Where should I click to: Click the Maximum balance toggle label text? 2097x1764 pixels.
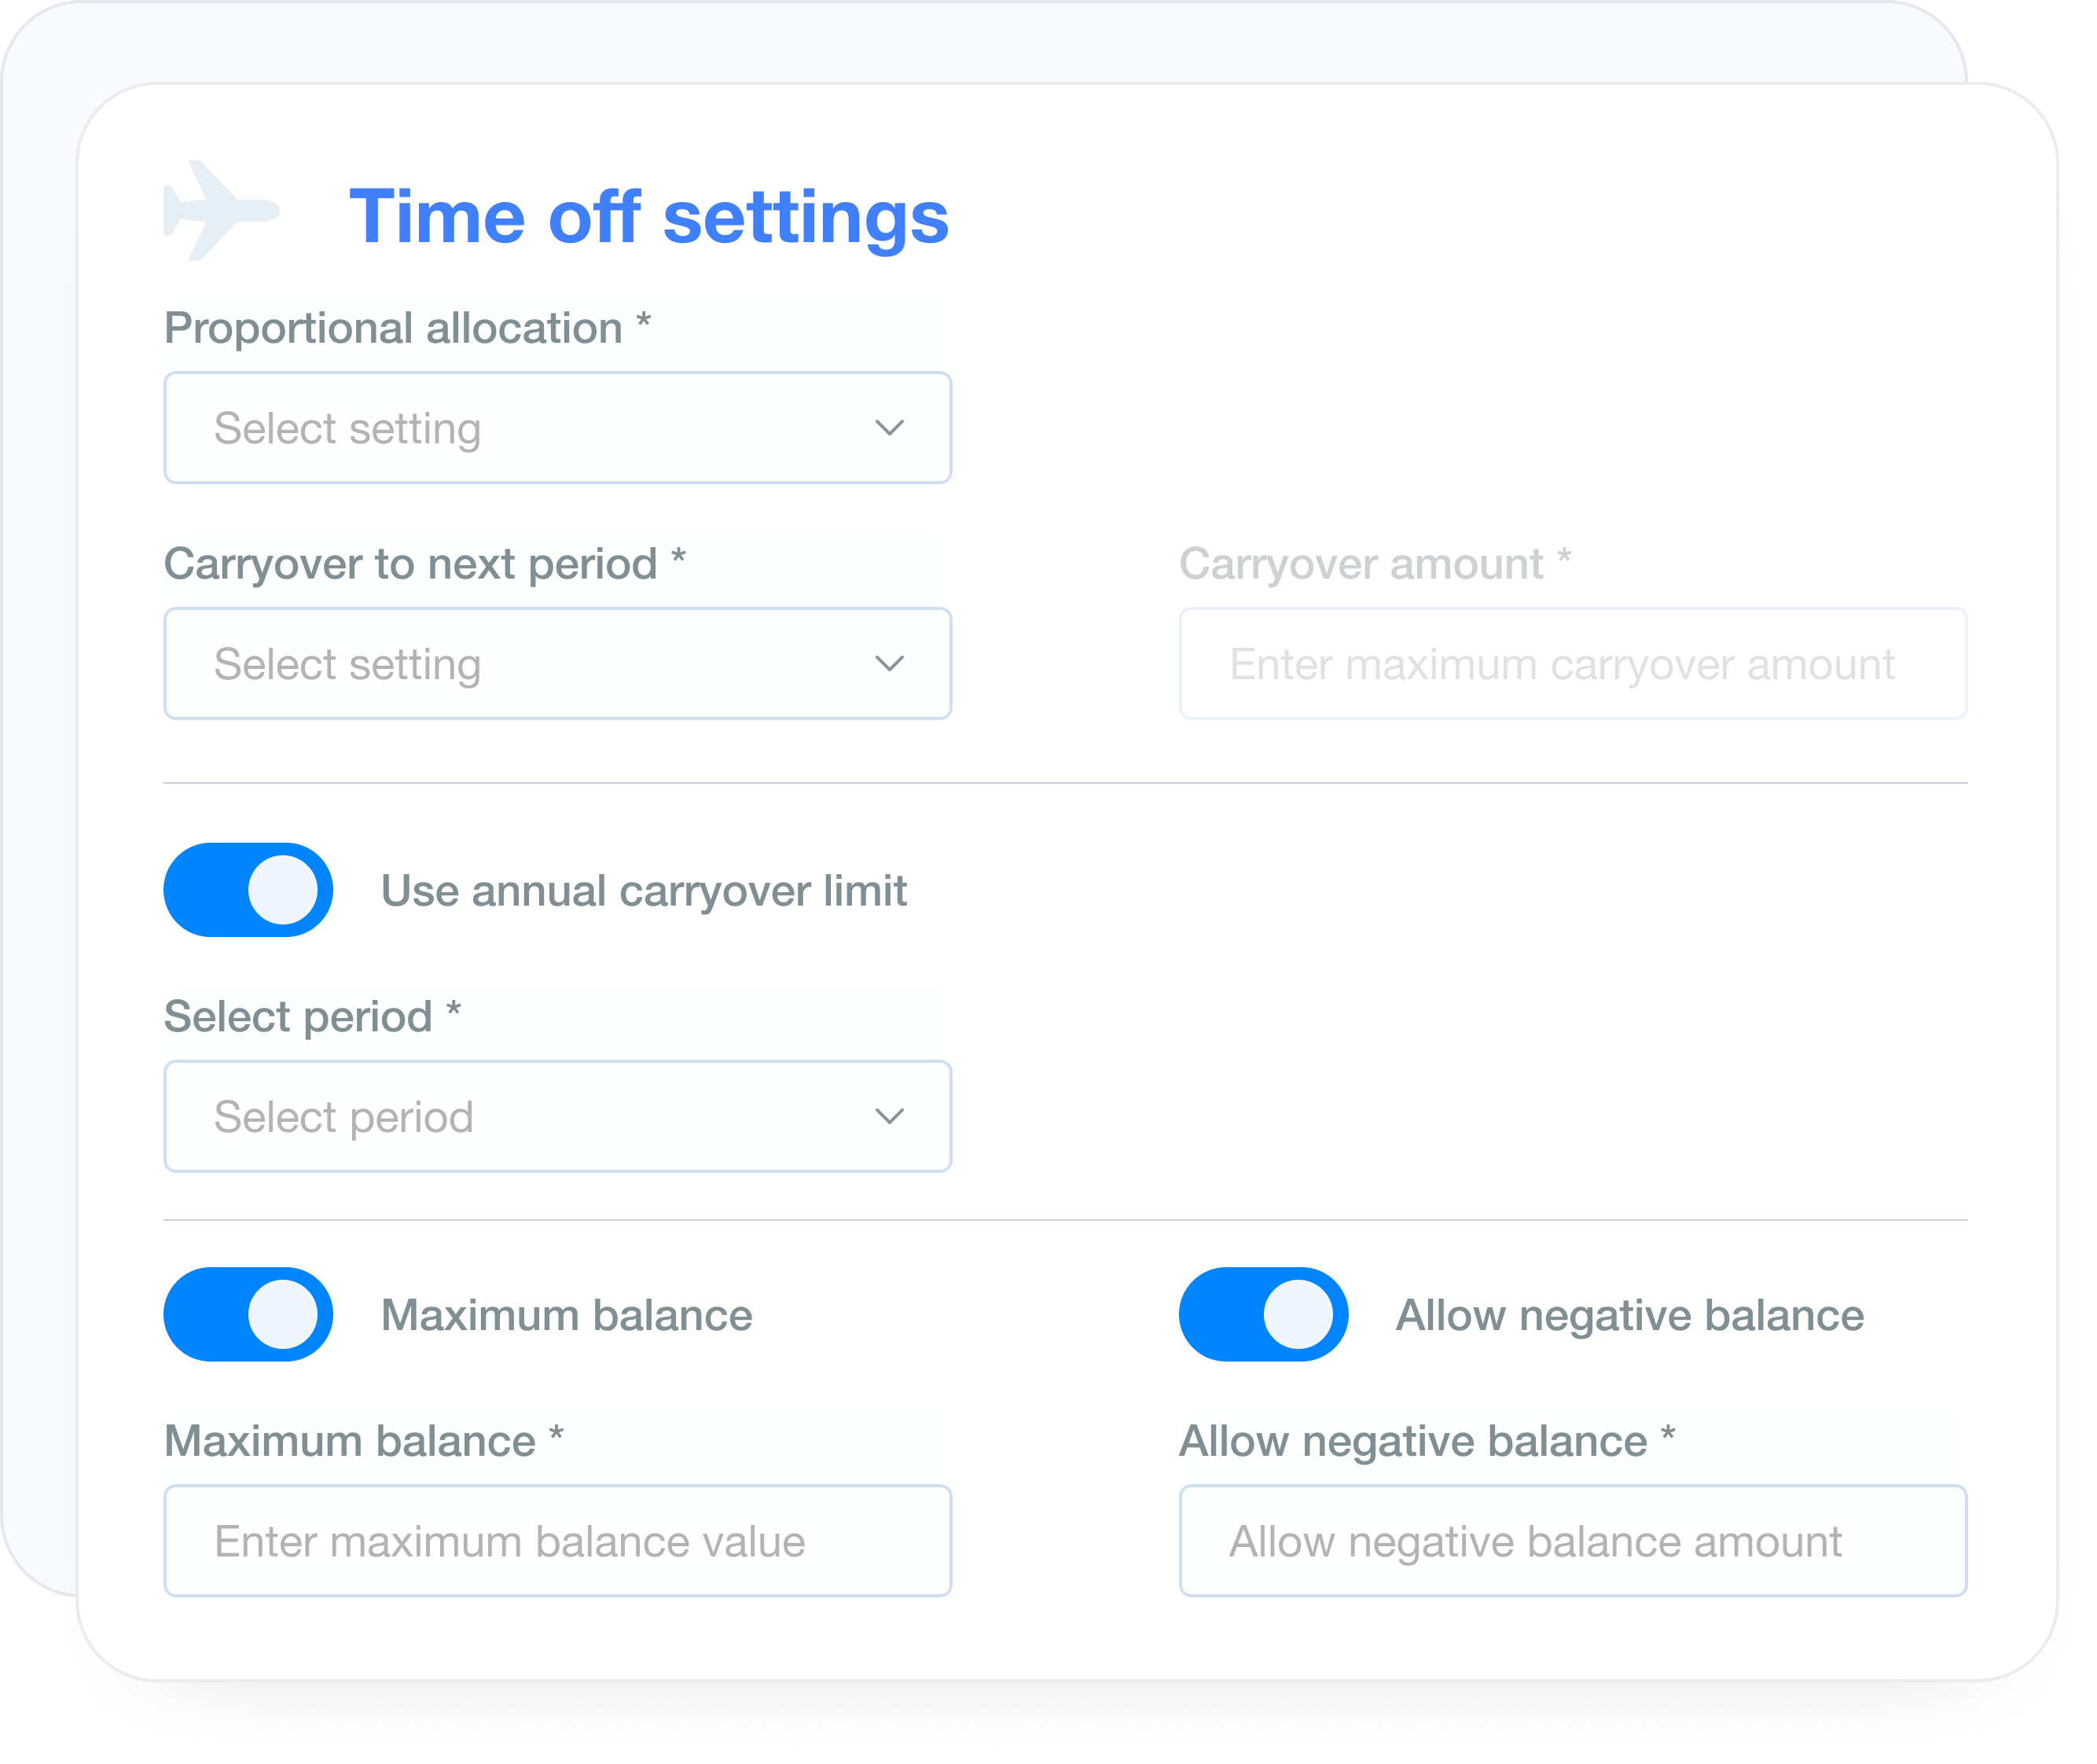point(567,1315)
